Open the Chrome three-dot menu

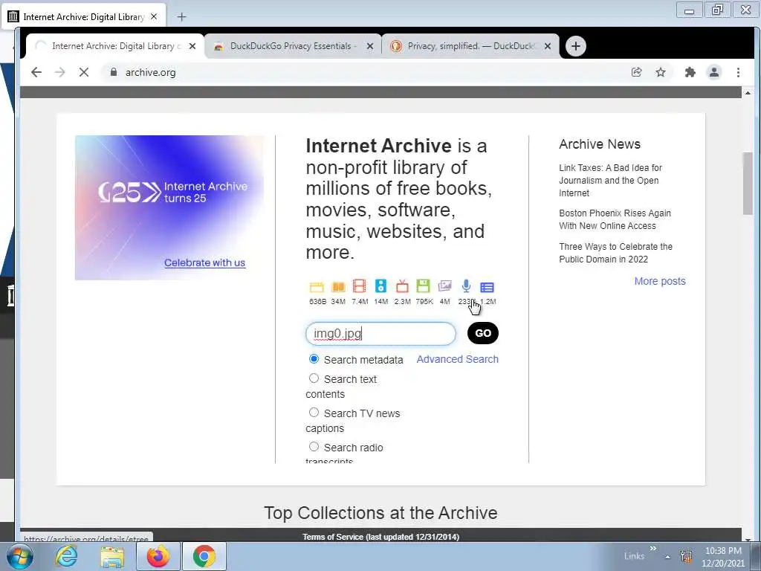[738, 72]
